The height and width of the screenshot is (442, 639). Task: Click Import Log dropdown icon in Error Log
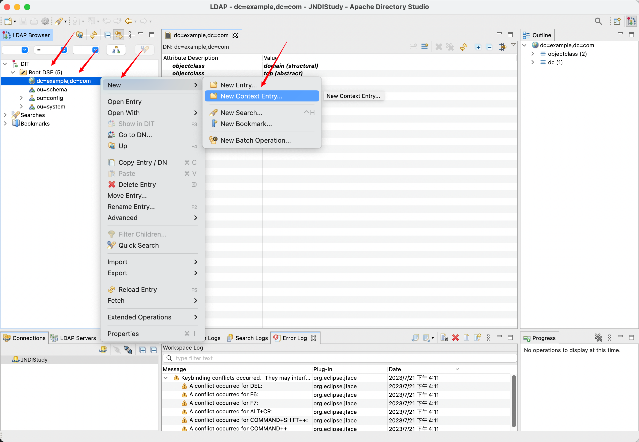click(x=428, y=338)
